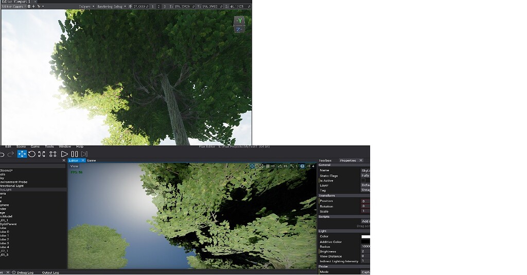Image resolution: width=527 pixels, height=275 pixels.
Task: Click the Scale X value field
Action: [x=365, y=211]
